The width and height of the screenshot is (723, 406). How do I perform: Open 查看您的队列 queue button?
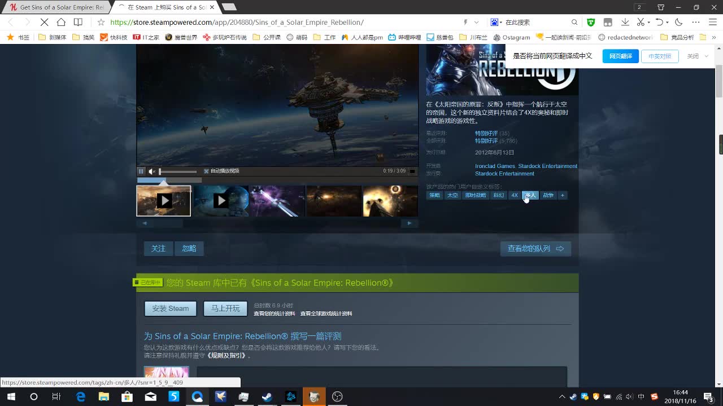click(535, 249)
